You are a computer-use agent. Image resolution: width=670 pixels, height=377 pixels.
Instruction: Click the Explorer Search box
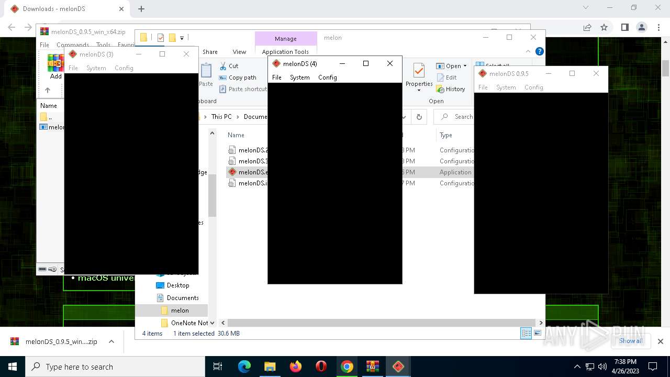pyautogui.click(x=455, y=117)
